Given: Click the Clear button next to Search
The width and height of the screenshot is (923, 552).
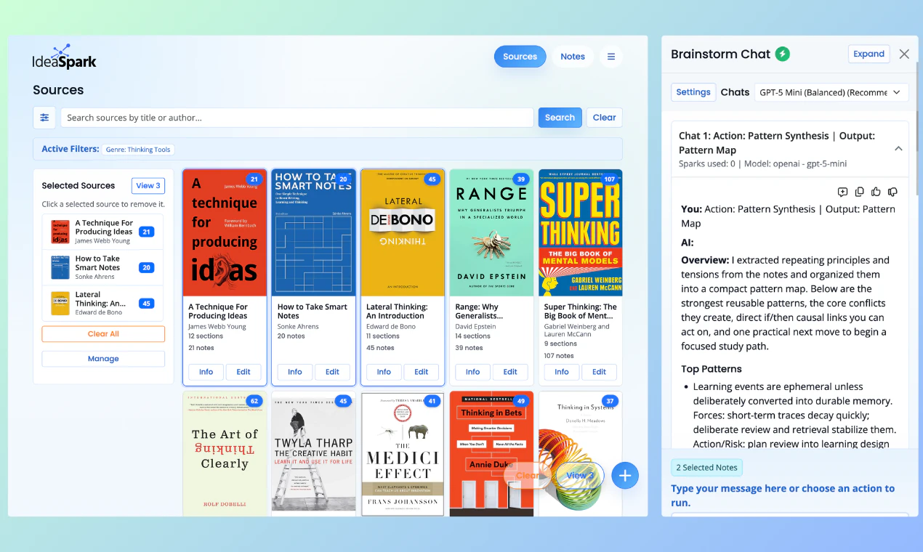Looking at the screenshot, I should click(604, 118).
